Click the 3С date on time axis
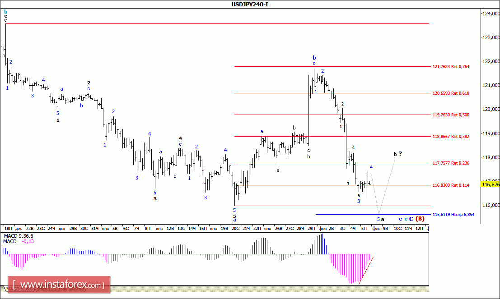This screenshot has width=500, height=299. [342, 228]
